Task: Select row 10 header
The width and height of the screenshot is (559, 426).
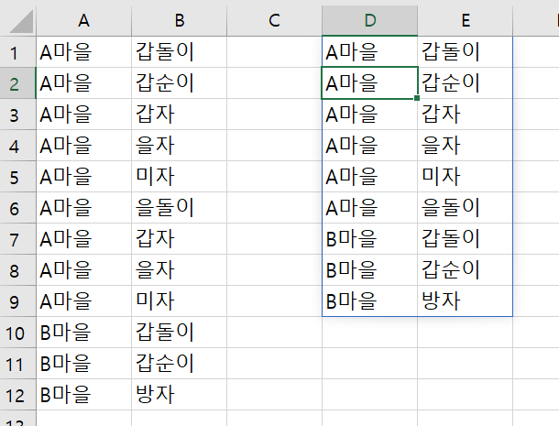Action: coord(17,333)
